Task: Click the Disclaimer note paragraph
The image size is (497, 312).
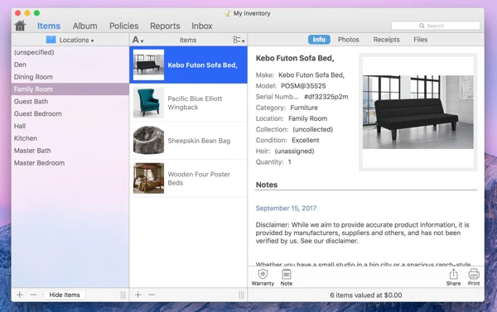Action: click(x=362, y=233)
